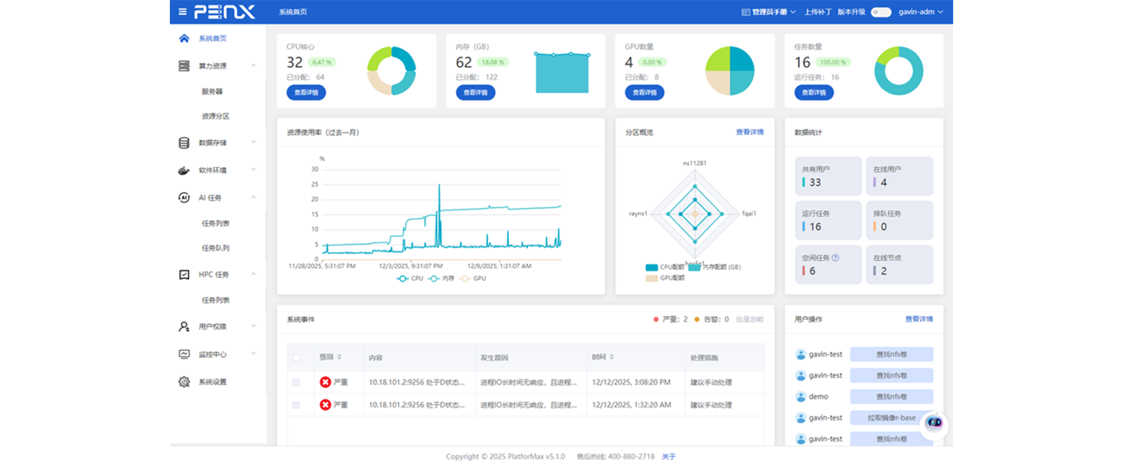
Task: Go to 系统首页 in the sidebar
Action: point(213,39)
